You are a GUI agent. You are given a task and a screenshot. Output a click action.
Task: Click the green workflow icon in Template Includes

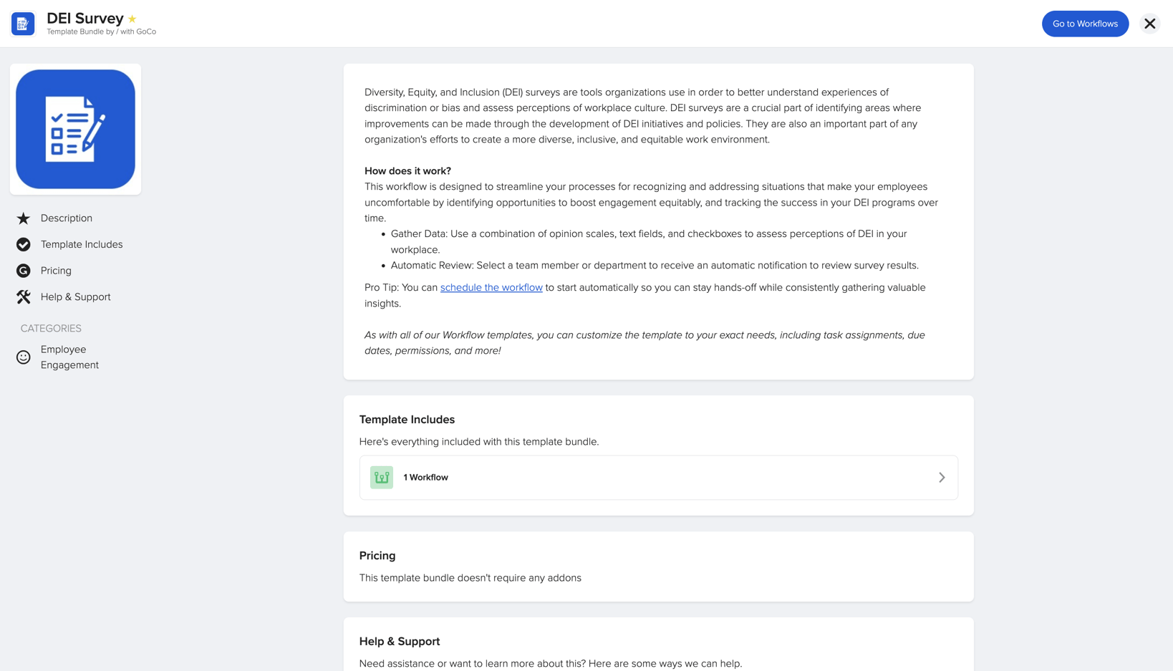coord(381,477)
